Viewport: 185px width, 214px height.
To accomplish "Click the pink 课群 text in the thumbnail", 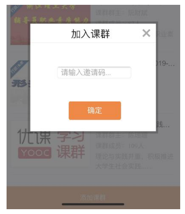I will pyautogui.click(x=71, y=152).
